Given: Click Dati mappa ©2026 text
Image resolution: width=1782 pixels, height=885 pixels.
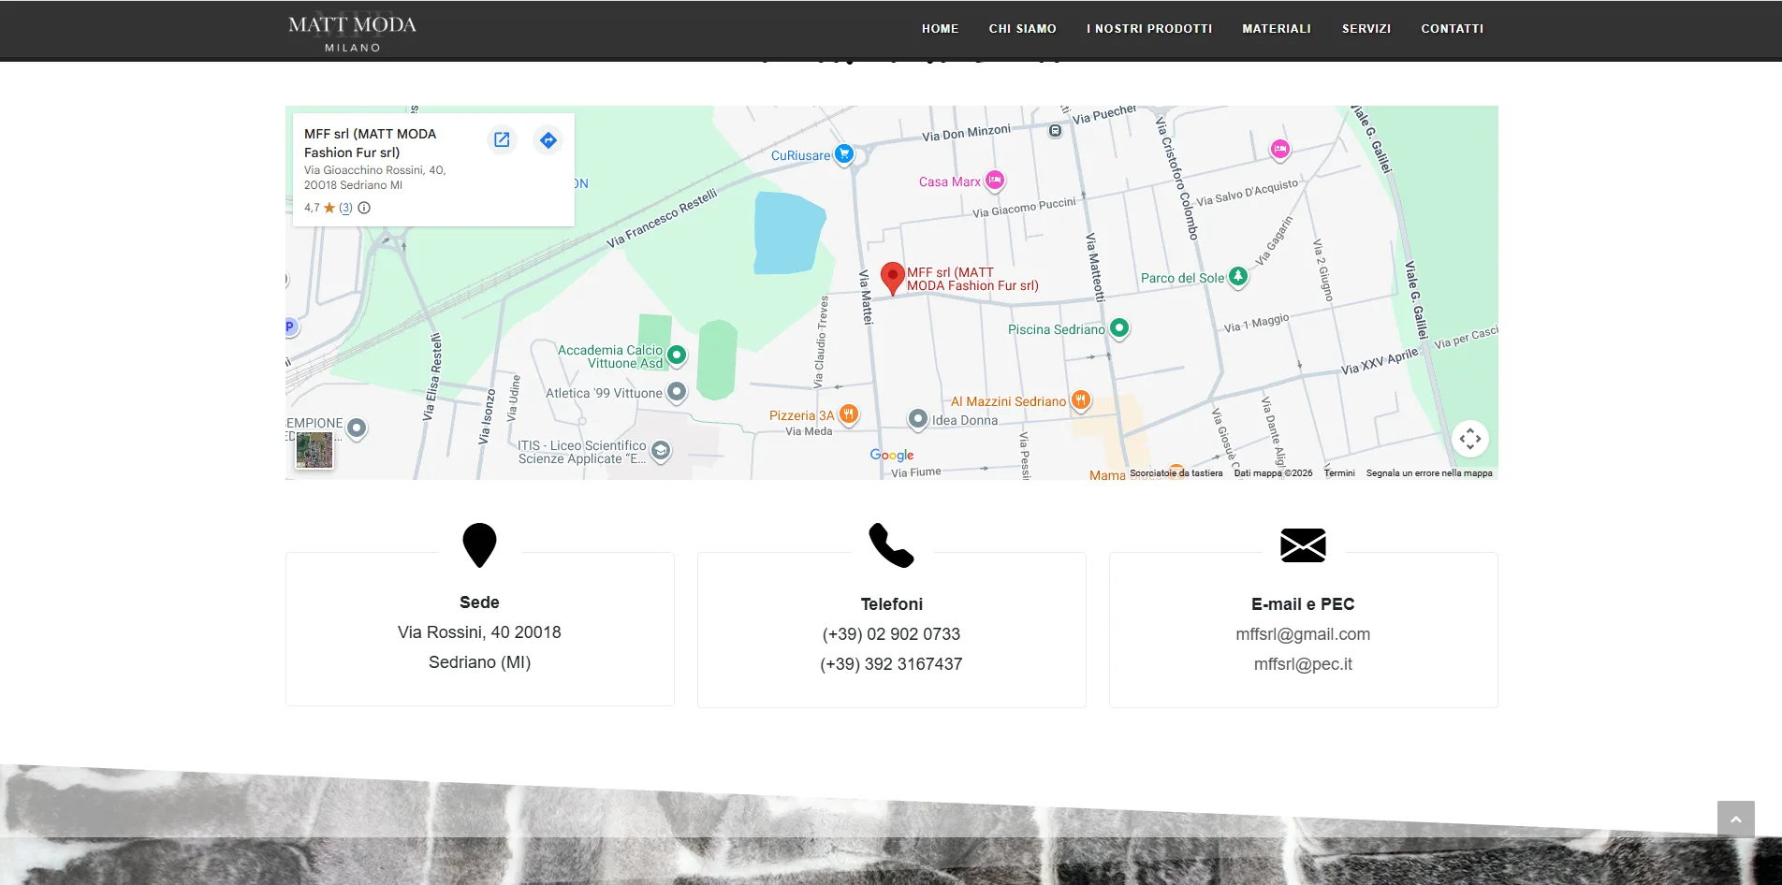Looking at the screenshot, I should click(1273, 473).
